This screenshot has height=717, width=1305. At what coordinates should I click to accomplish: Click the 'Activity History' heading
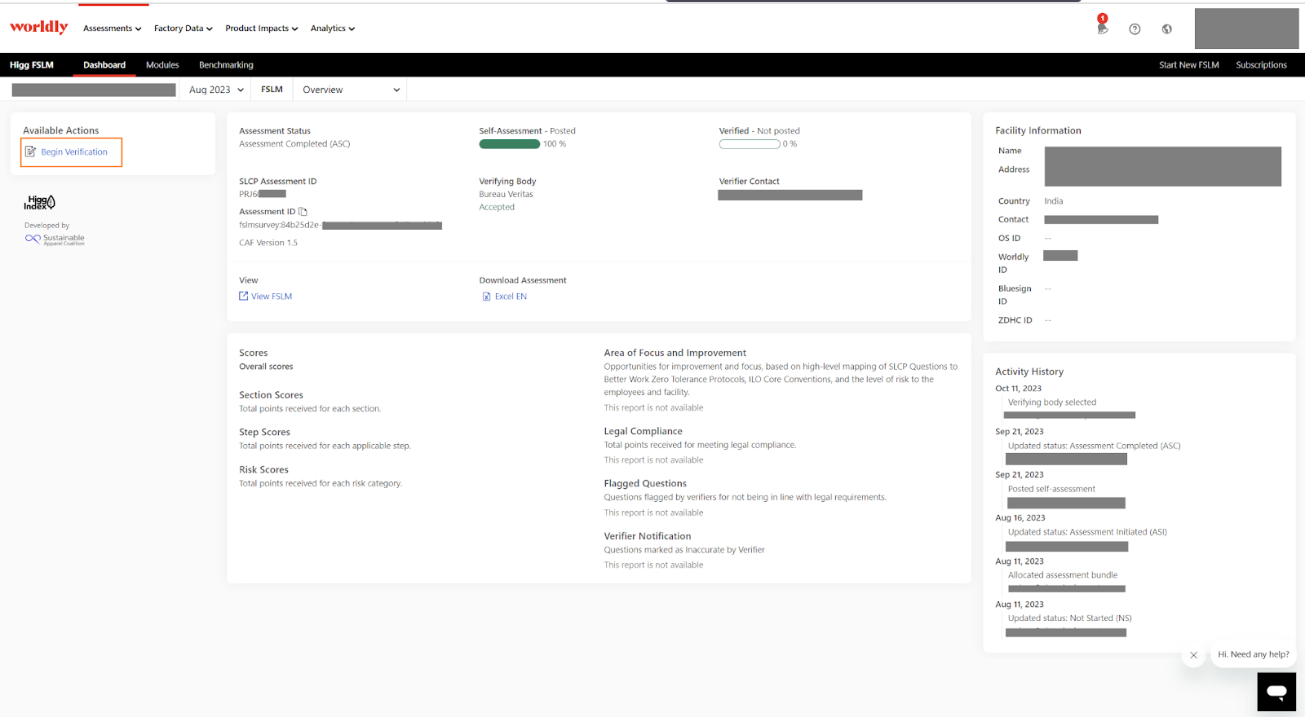coord(1029,372)
